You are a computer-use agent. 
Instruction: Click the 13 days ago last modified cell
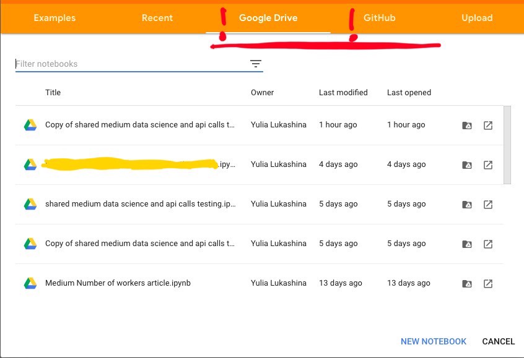pyautogui.click(x=341, y=283)
